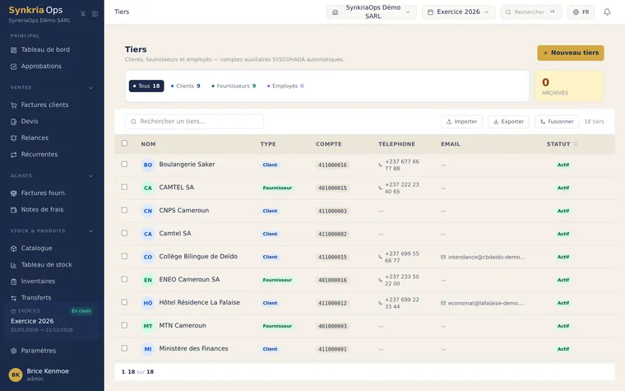The height and width of the screenshot is (391, 625).
Task: Check the MTN Cameroun row checkbox
Action: pyautogui.click(x=124, y=325)
